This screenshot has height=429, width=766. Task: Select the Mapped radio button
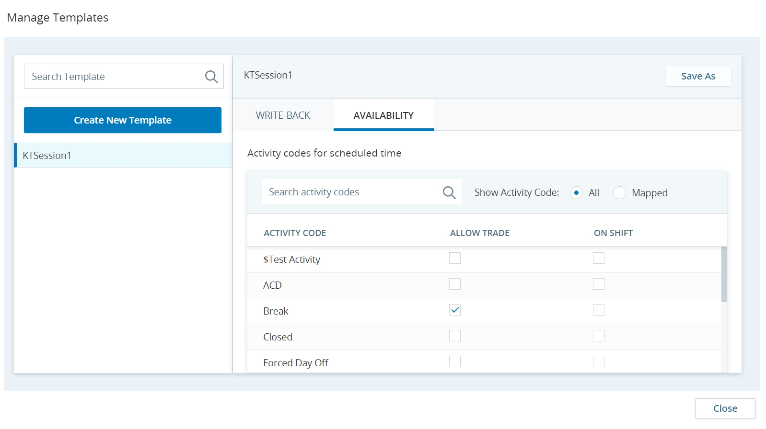tap(619, 193)
